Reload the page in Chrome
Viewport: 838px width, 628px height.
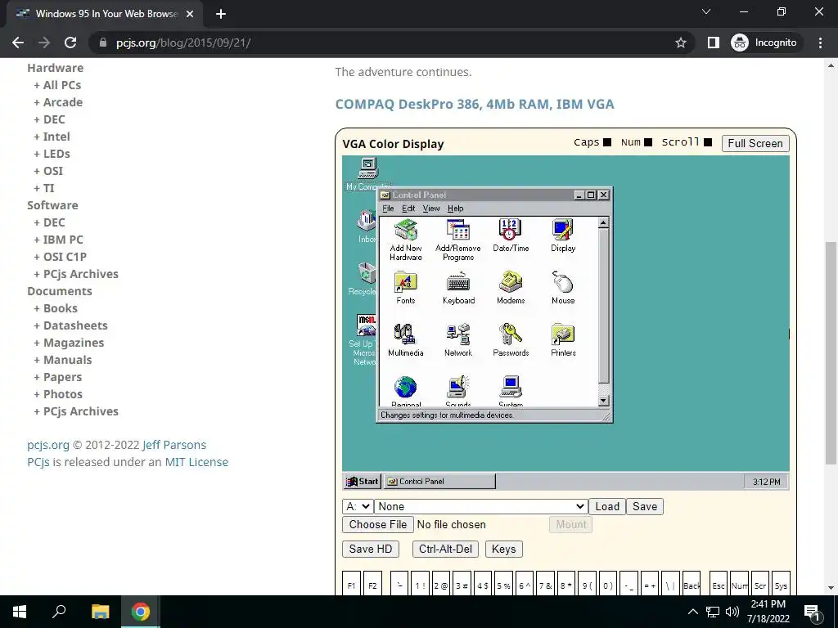click(x=70, y=43)
